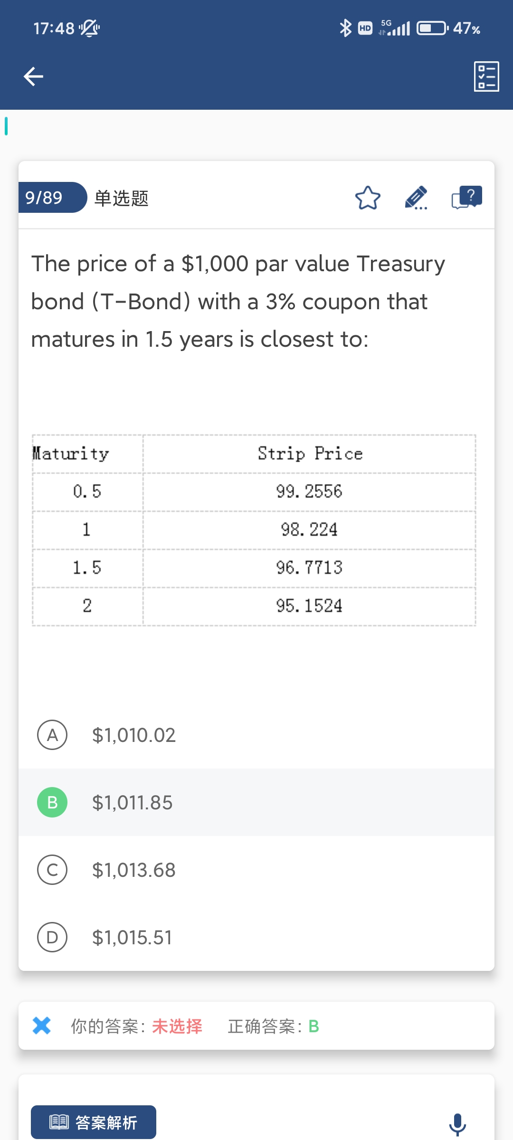The height and width of the screenshot is (1140, 513).
Task: Bookmark question with star icon
Action: point(368,198)
